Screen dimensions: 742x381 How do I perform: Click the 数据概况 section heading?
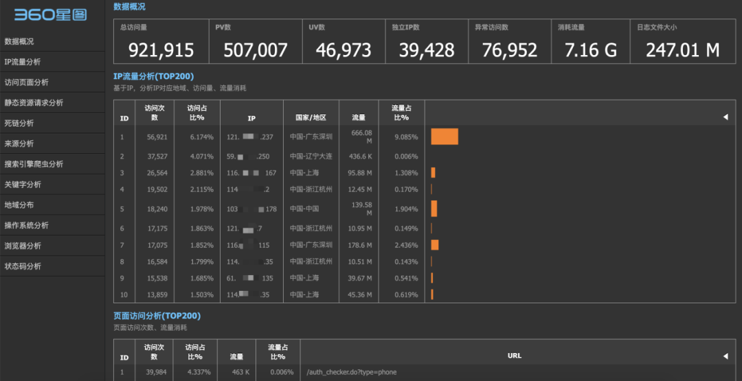point(129,7)
